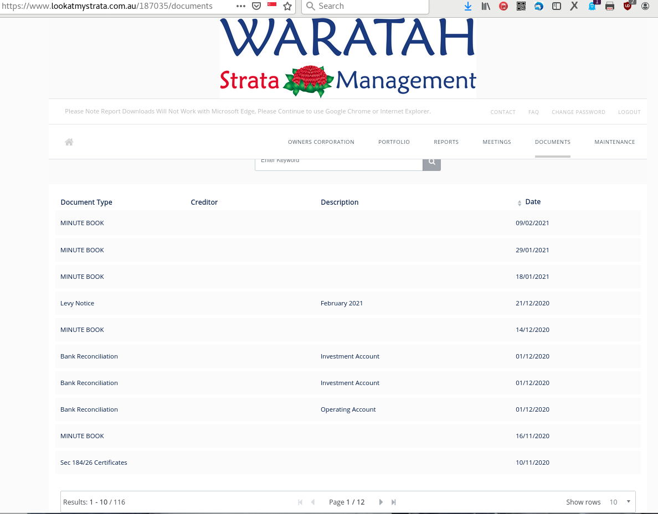Viewport: 658px width, 514px height.
Task: Click the printer extension icon
Action: [x=610, y=6]
